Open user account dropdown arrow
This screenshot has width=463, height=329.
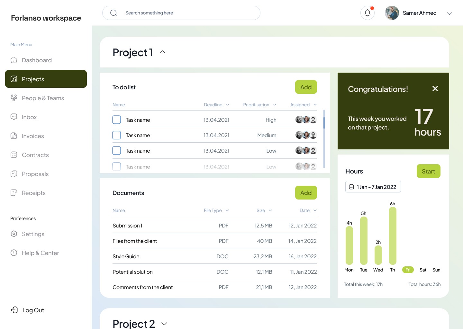[449, 13]
